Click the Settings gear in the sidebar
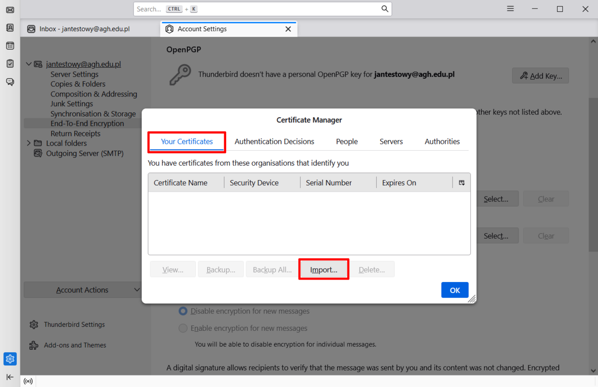 click(10, 358)
